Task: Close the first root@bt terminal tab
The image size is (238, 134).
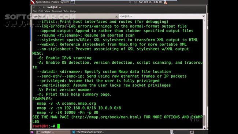Action: click(116, 16)
